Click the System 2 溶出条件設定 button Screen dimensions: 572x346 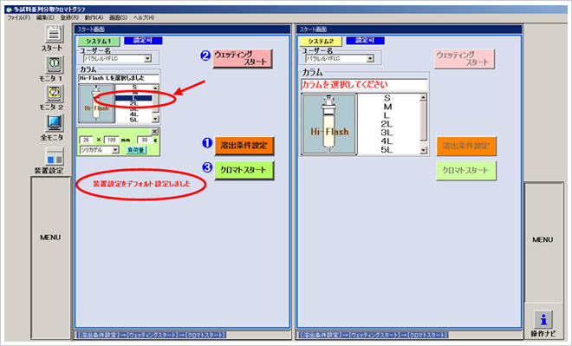pos(466,146)
